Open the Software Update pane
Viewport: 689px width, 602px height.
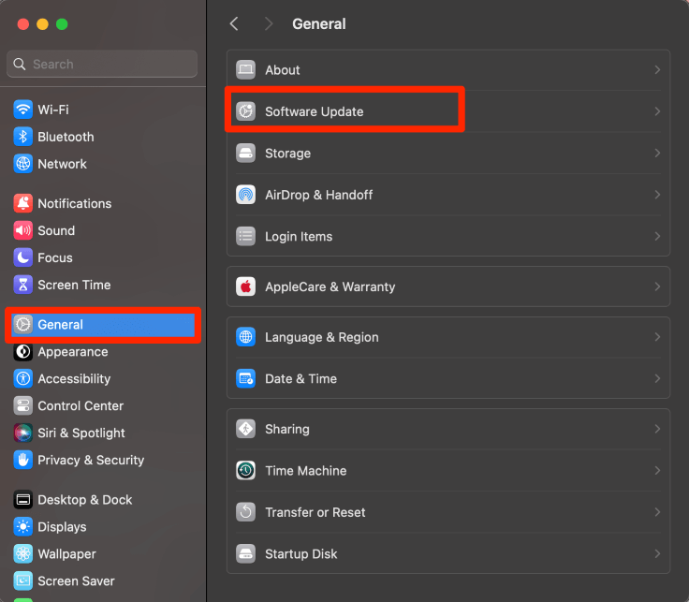tap(315, 111)
